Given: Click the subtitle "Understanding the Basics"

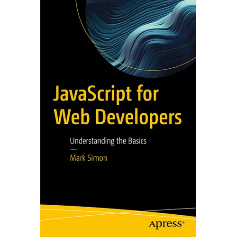Looking at the screenshot, I should [x=108, y=141].
